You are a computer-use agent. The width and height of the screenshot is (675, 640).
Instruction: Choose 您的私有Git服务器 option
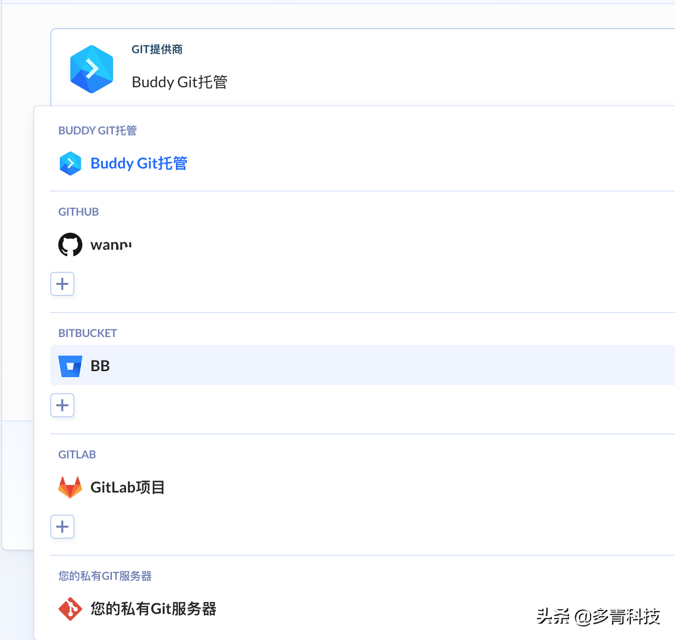[153, 609]
